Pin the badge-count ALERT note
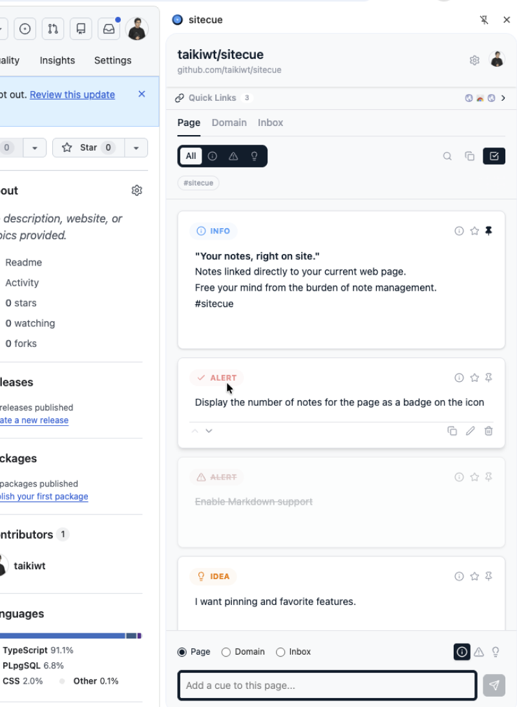The width and height of the screenshot is (517, 707). click(489, 378)
